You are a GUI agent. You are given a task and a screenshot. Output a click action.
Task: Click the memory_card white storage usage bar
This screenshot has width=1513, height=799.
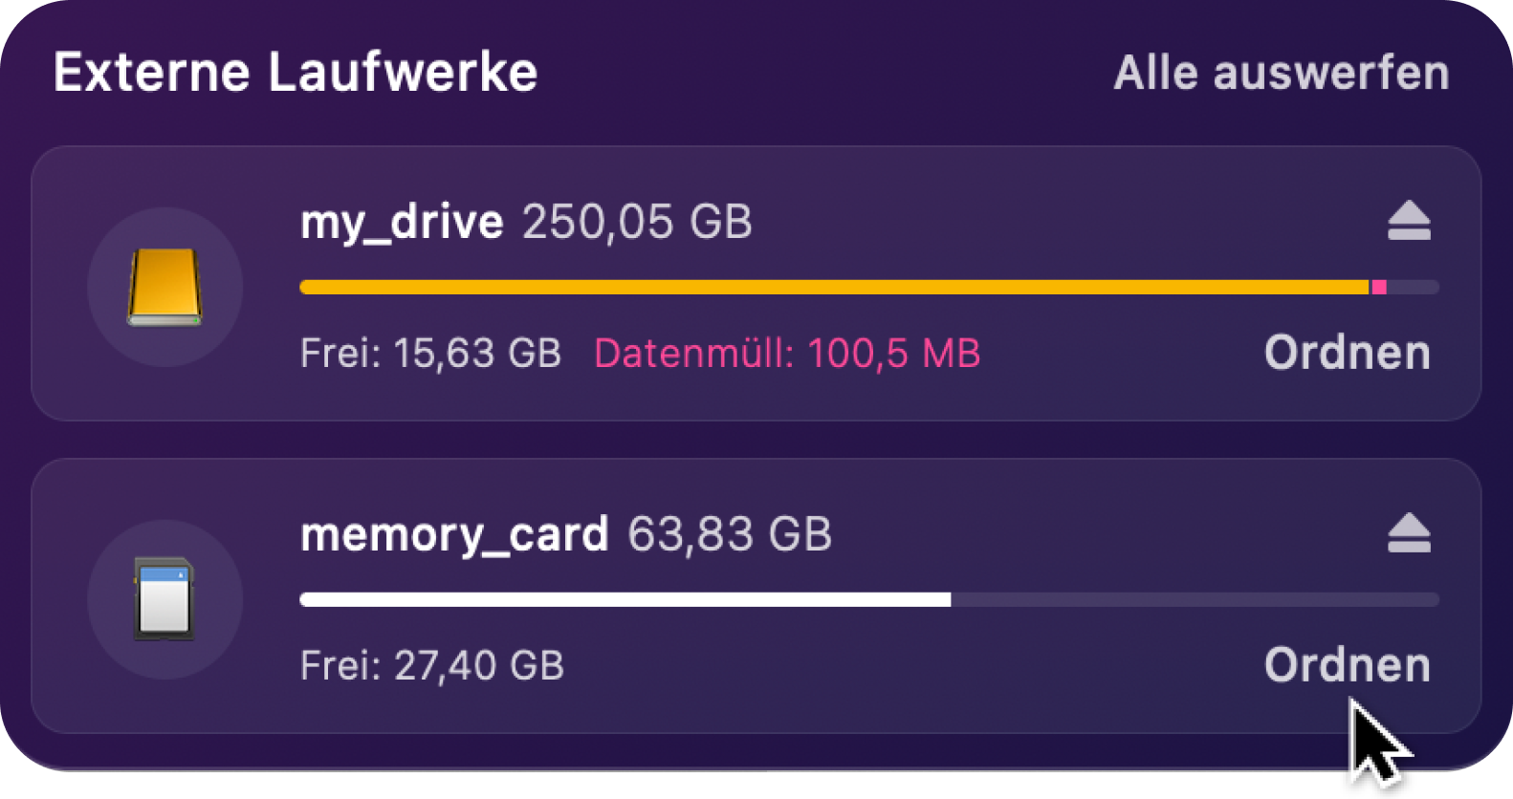625,599
